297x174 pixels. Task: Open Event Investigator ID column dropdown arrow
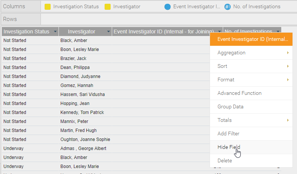[x=219, y=31]
